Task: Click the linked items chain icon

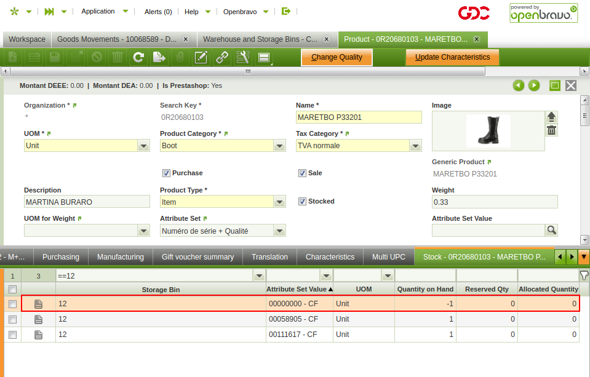Action: [222, 57]
